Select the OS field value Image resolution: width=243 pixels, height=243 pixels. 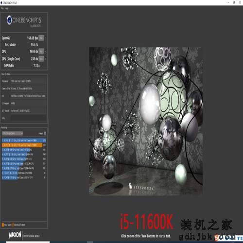(x=28, y=96)
